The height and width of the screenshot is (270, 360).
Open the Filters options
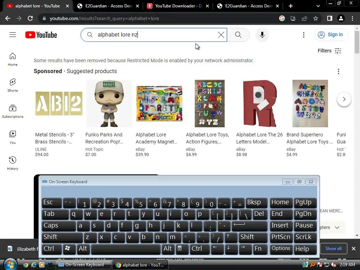tap(329, 51)
